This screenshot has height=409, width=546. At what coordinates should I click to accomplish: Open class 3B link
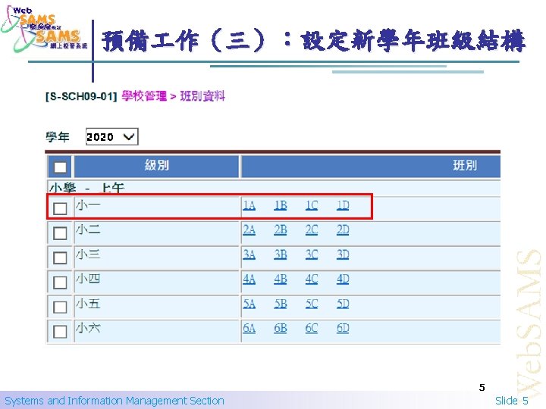281,255
